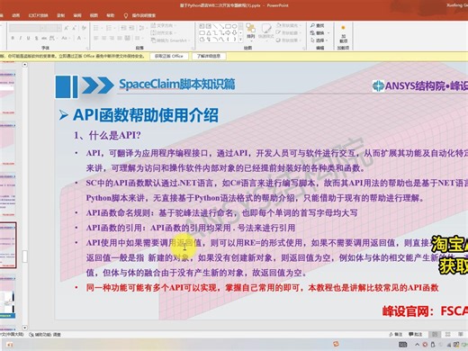Open the Paragraph group dialog launcher
This screenshot has width=468, height=351.
coord(193,48)
